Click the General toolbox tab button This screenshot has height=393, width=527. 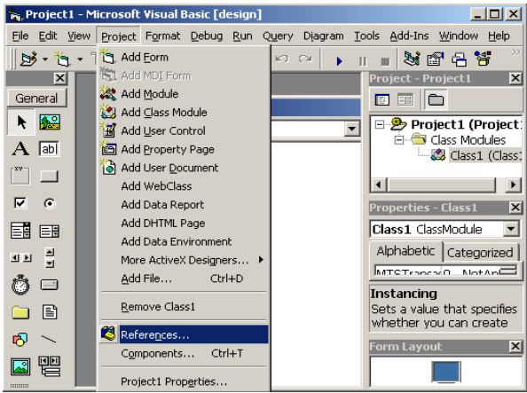pyautogui.click(x=36, y=98)
